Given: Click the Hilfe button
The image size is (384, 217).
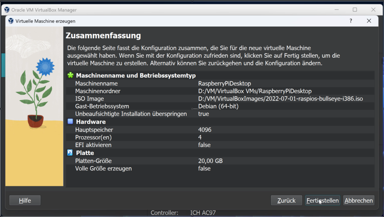Looking at the screenshot, I should tap(25, 201).
